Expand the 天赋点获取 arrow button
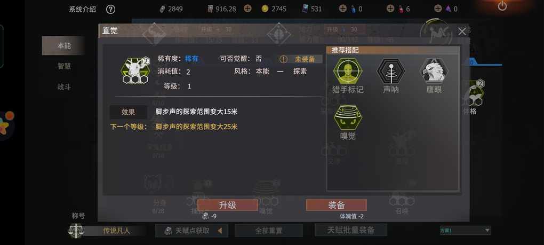 click(220, 231)
